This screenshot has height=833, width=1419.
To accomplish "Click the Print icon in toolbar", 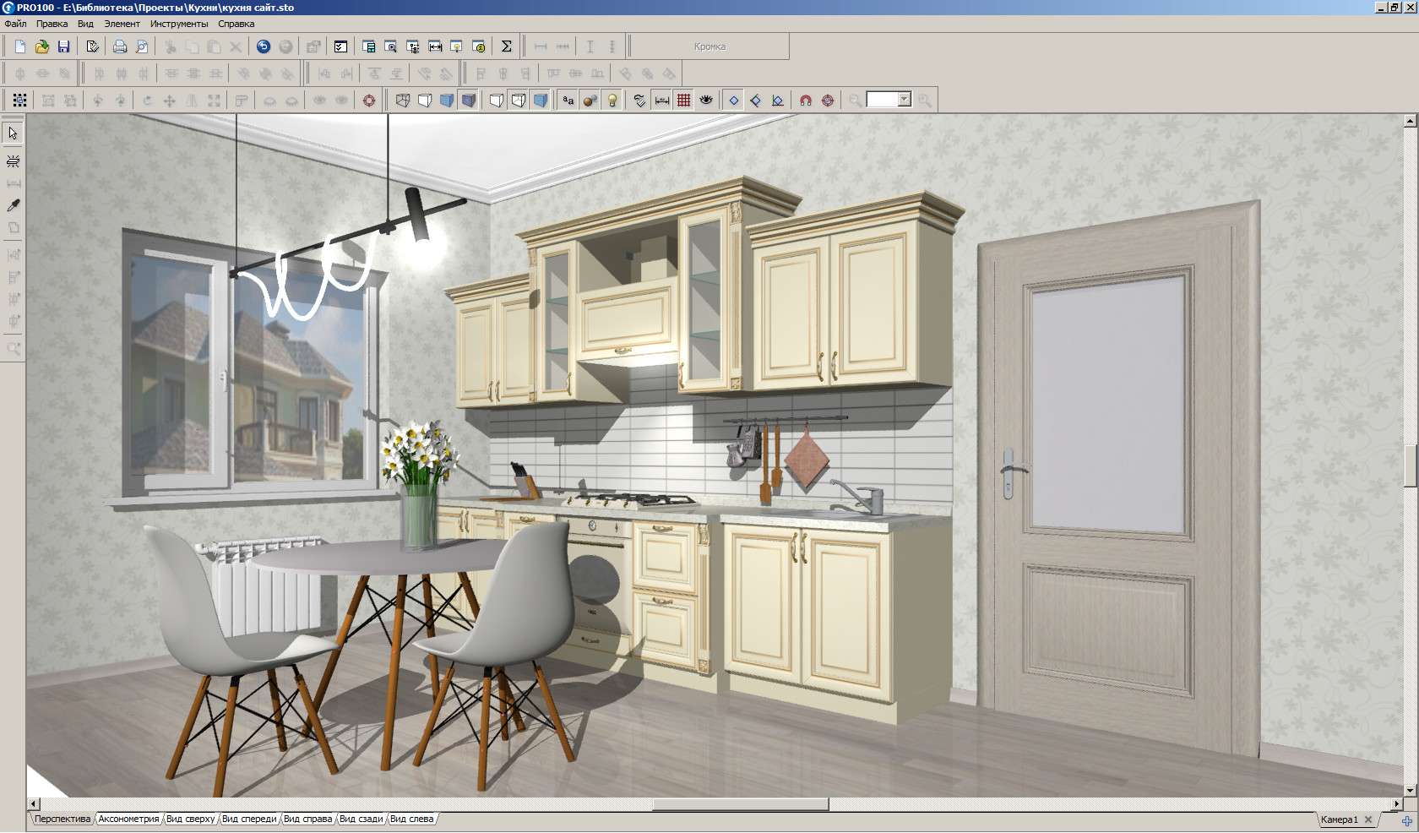I will pyautogui.click(x=120, y=46).
